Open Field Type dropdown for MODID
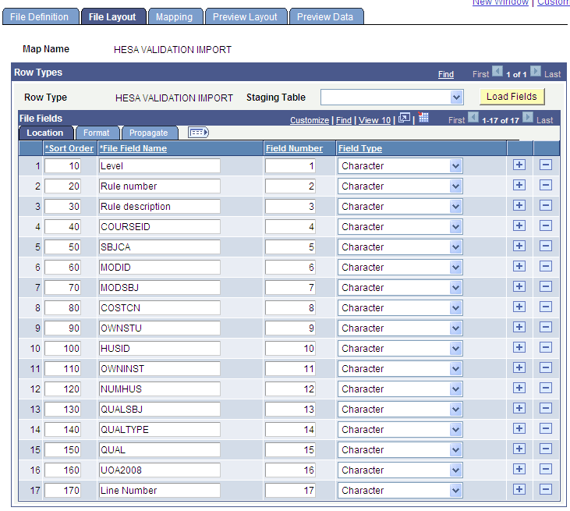This screenshot has width=570, height=511. click(455, 268)
